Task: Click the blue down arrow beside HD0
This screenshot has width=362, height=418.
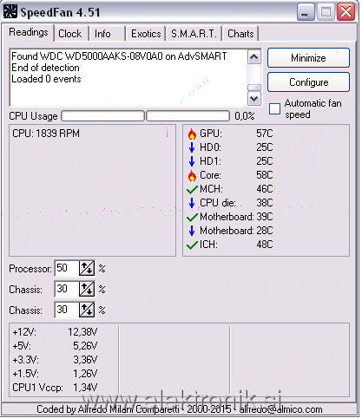Action: pos(192,147)
